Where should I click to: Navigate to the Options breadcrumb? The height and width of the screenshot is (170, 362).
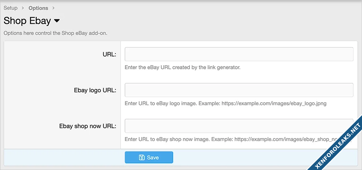click(38, 8)
